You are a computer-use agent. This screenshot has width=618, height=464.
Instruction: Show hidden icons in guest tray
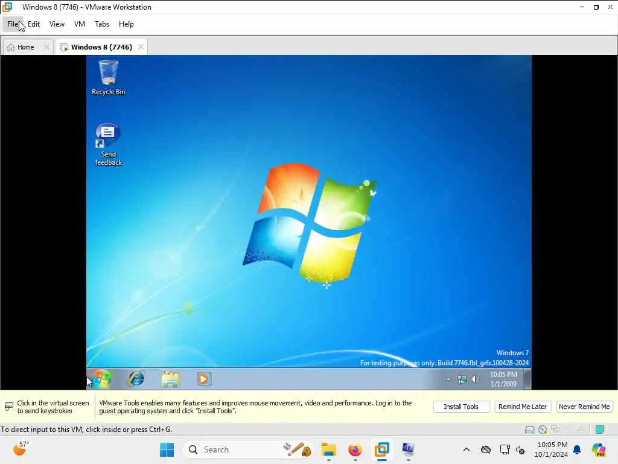pyautogui.click(x=448, y=379)
